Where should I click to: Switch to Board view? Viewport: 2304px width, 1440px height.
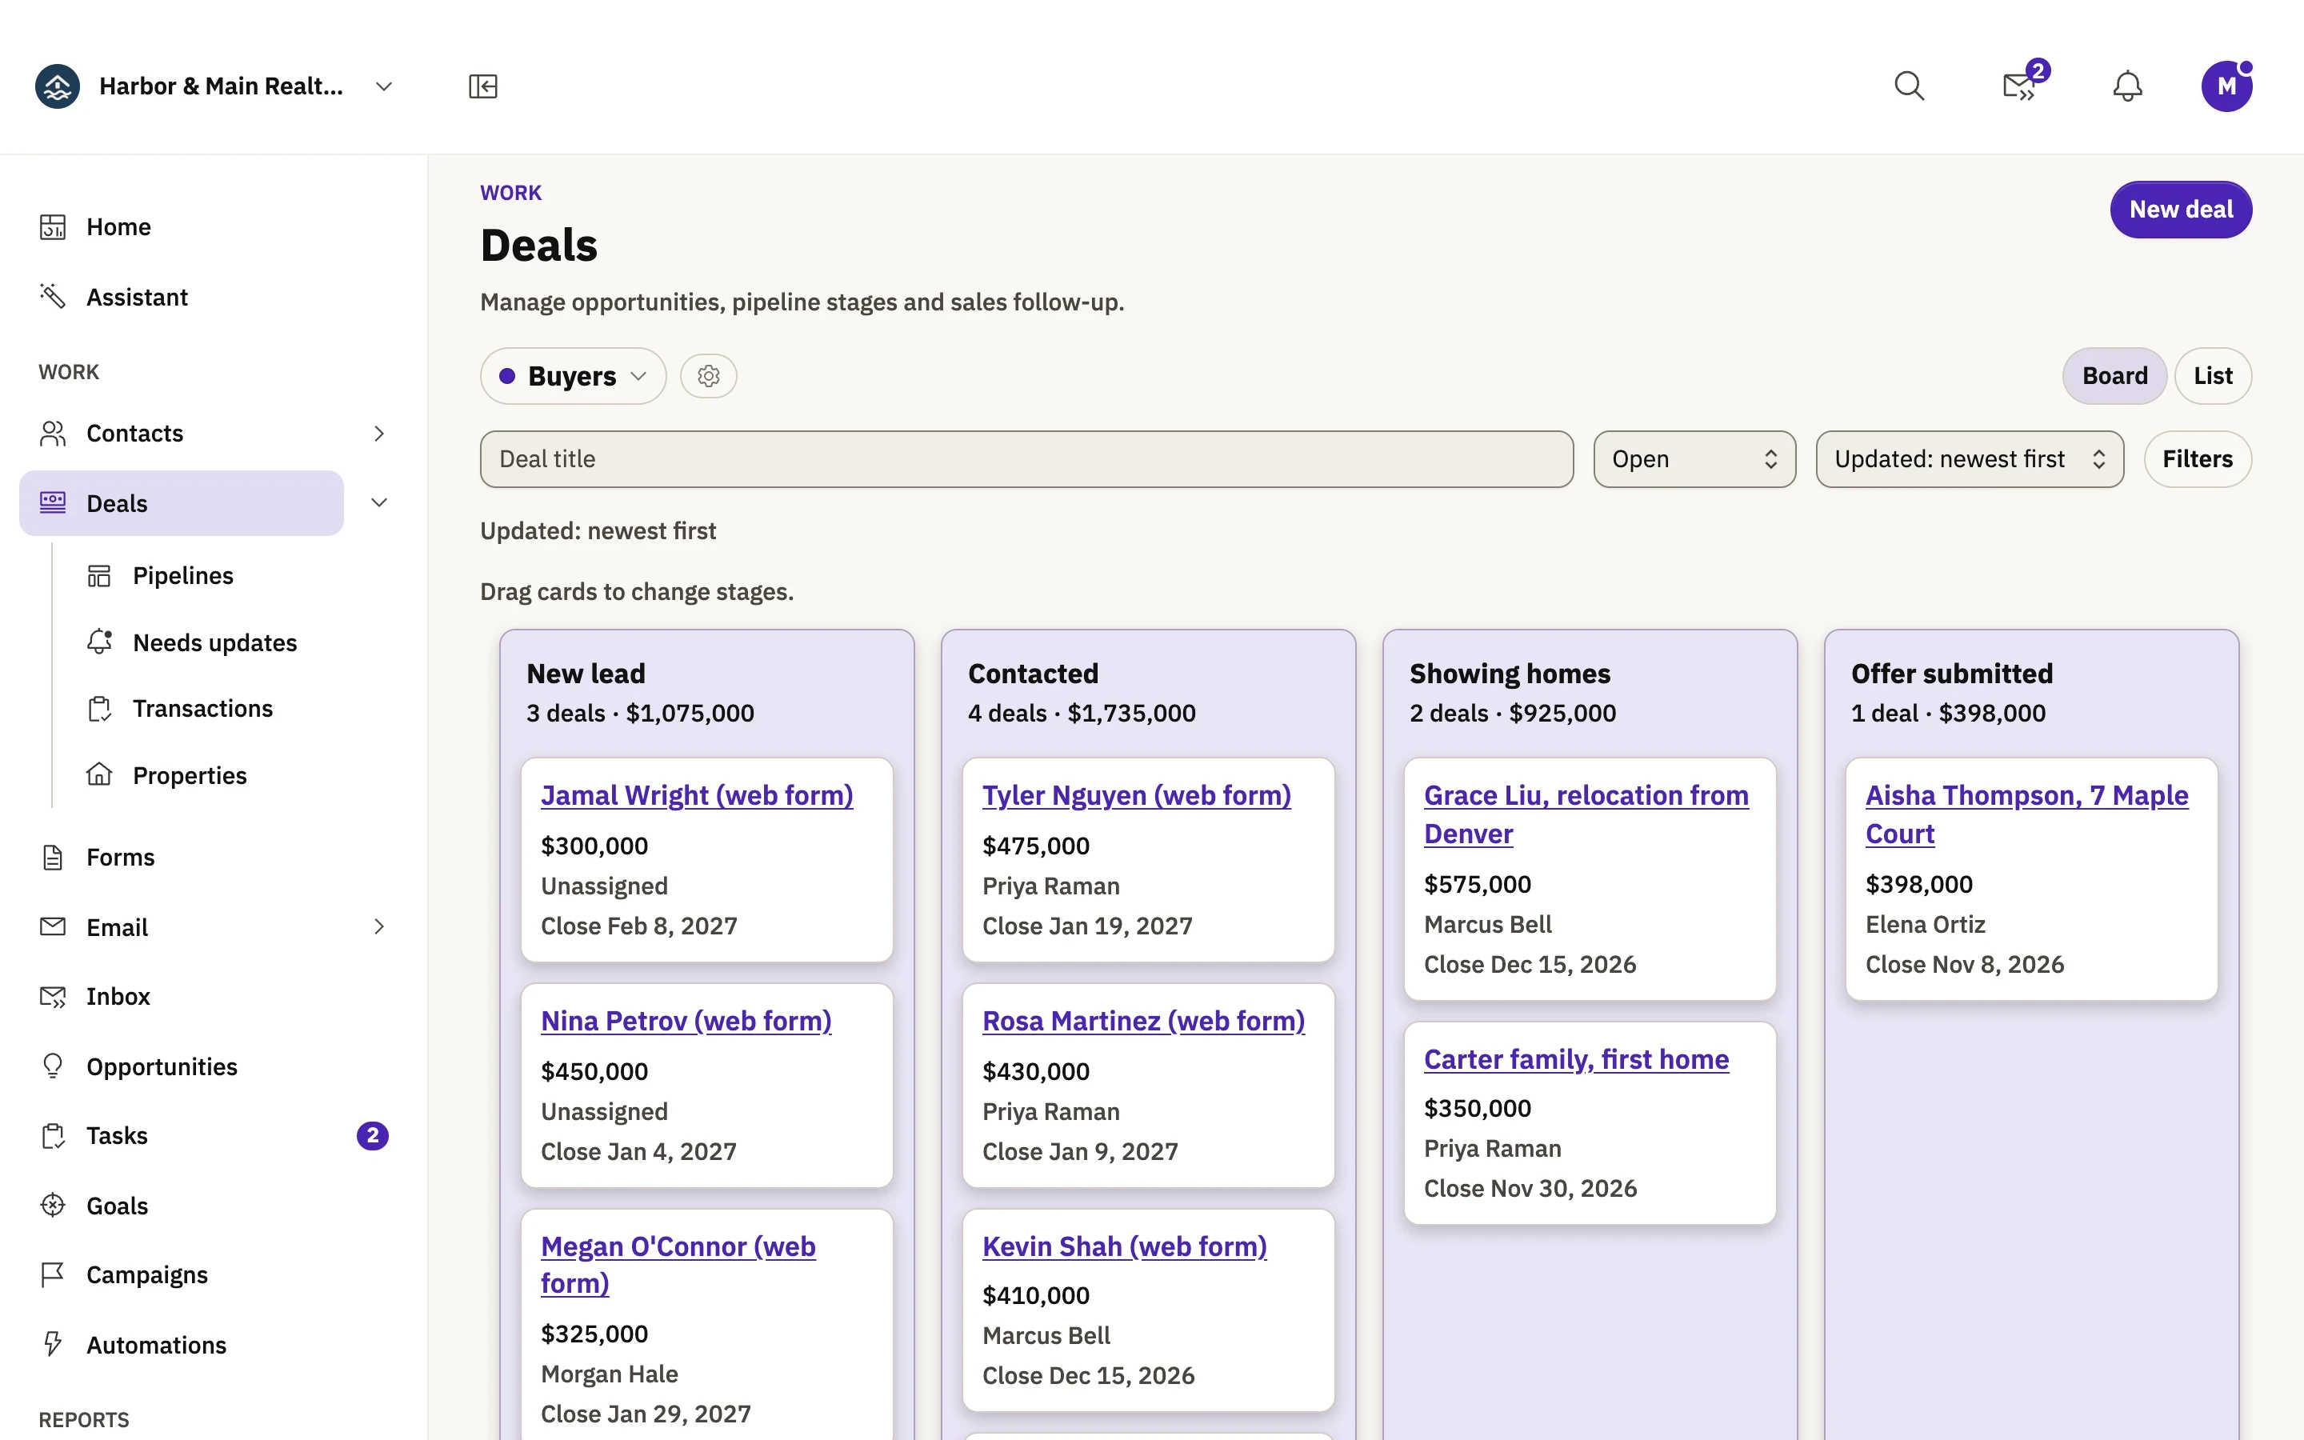pos(2114,376)
